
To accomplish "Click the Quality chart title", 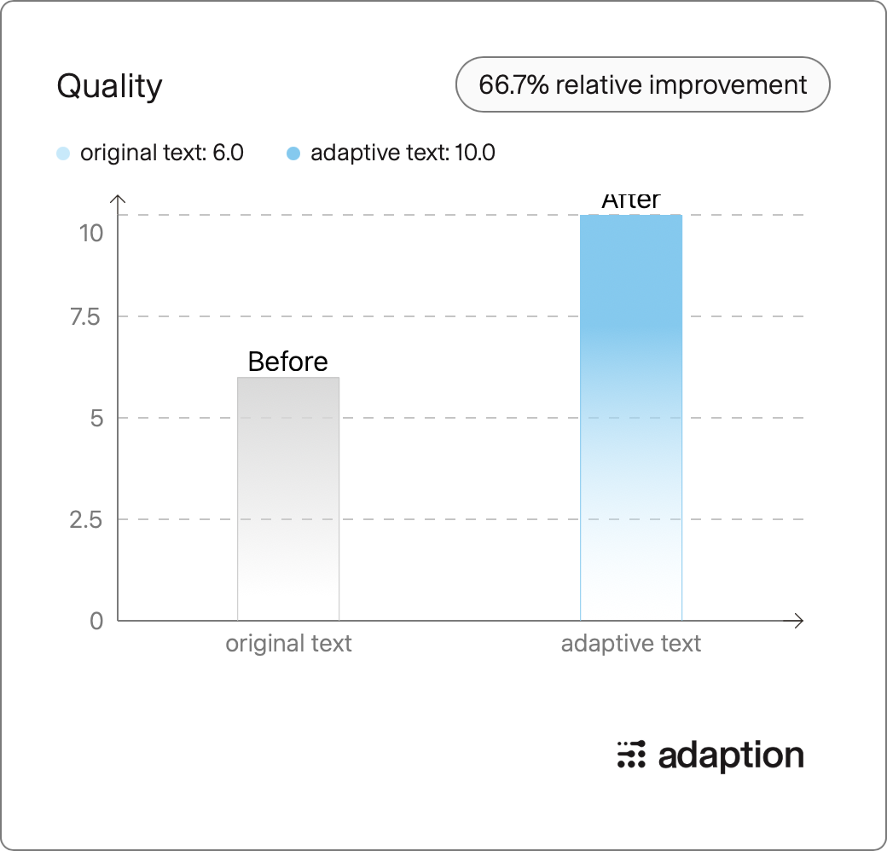I will (x=110, y=86).
